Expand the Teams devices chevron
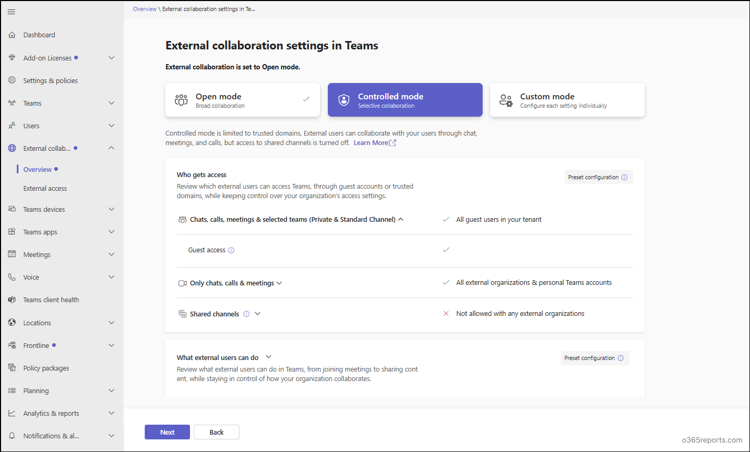The image size is (750, 452). click(x=112, y=209)
